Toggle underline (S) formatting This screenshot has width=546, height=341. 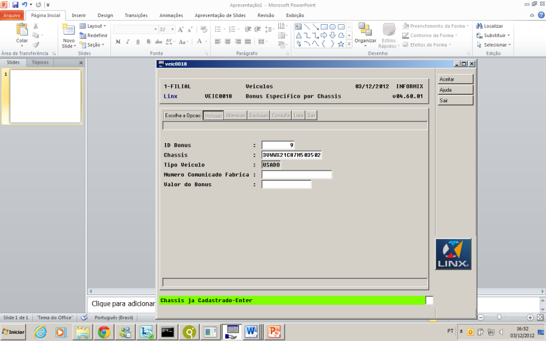(x=138, y=42)
